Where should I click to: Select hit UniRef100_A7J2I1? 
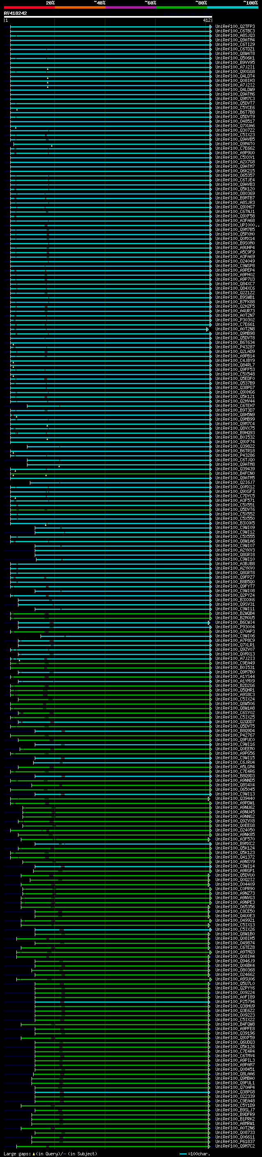[x=235, y=67]
